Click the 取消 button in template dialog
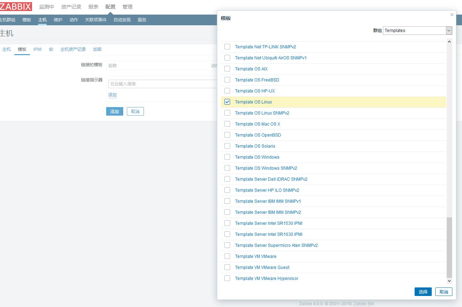This screenshot has width=462, height=307. click(x=444, y=292)
